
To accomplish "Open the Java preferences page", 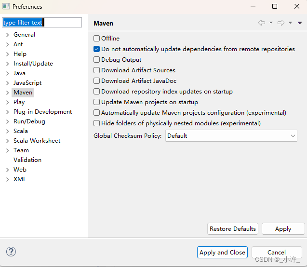I will coord(19,73).
